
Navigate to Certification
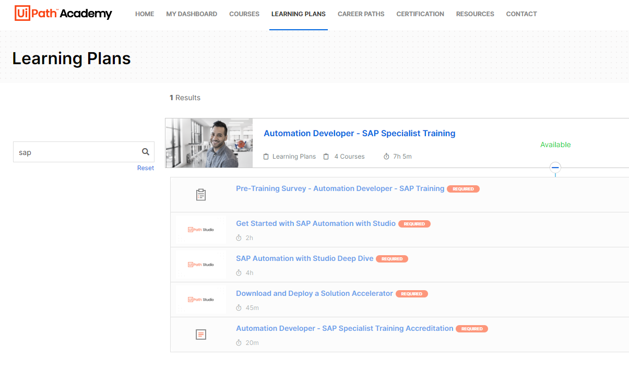coord(420,14)
